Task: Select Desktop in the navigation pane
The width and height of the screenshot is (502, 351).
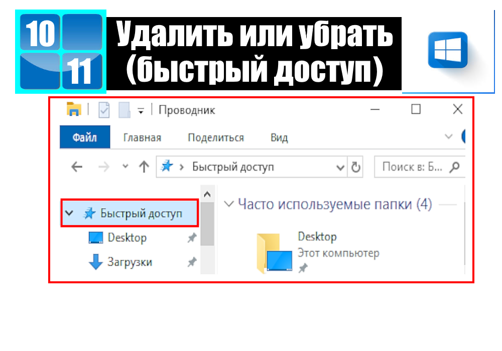Action: click(127, 238)
